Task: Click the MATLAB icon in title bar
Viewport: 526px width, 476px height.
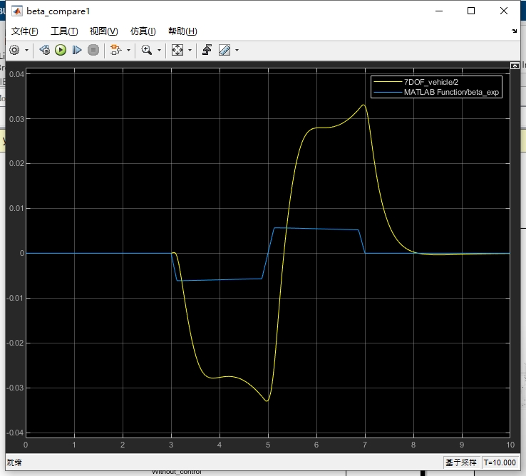Action: (x=17, y=11)
